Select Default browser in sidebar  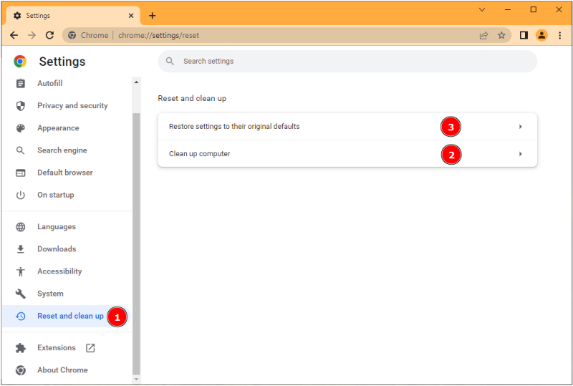click(67, 173)
